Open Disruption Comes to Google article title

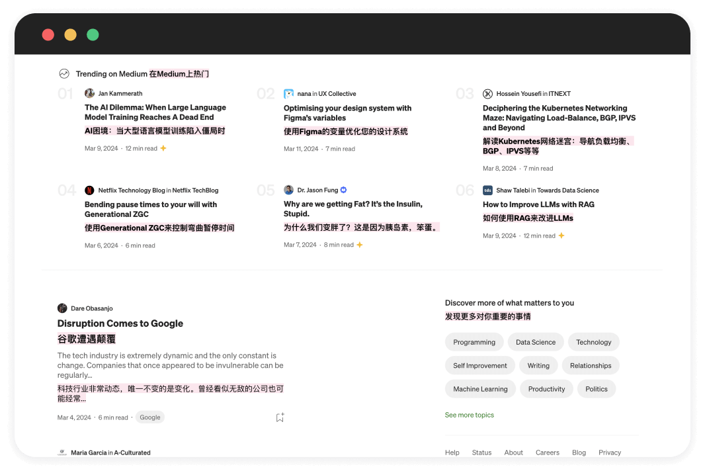pos(120,323)
